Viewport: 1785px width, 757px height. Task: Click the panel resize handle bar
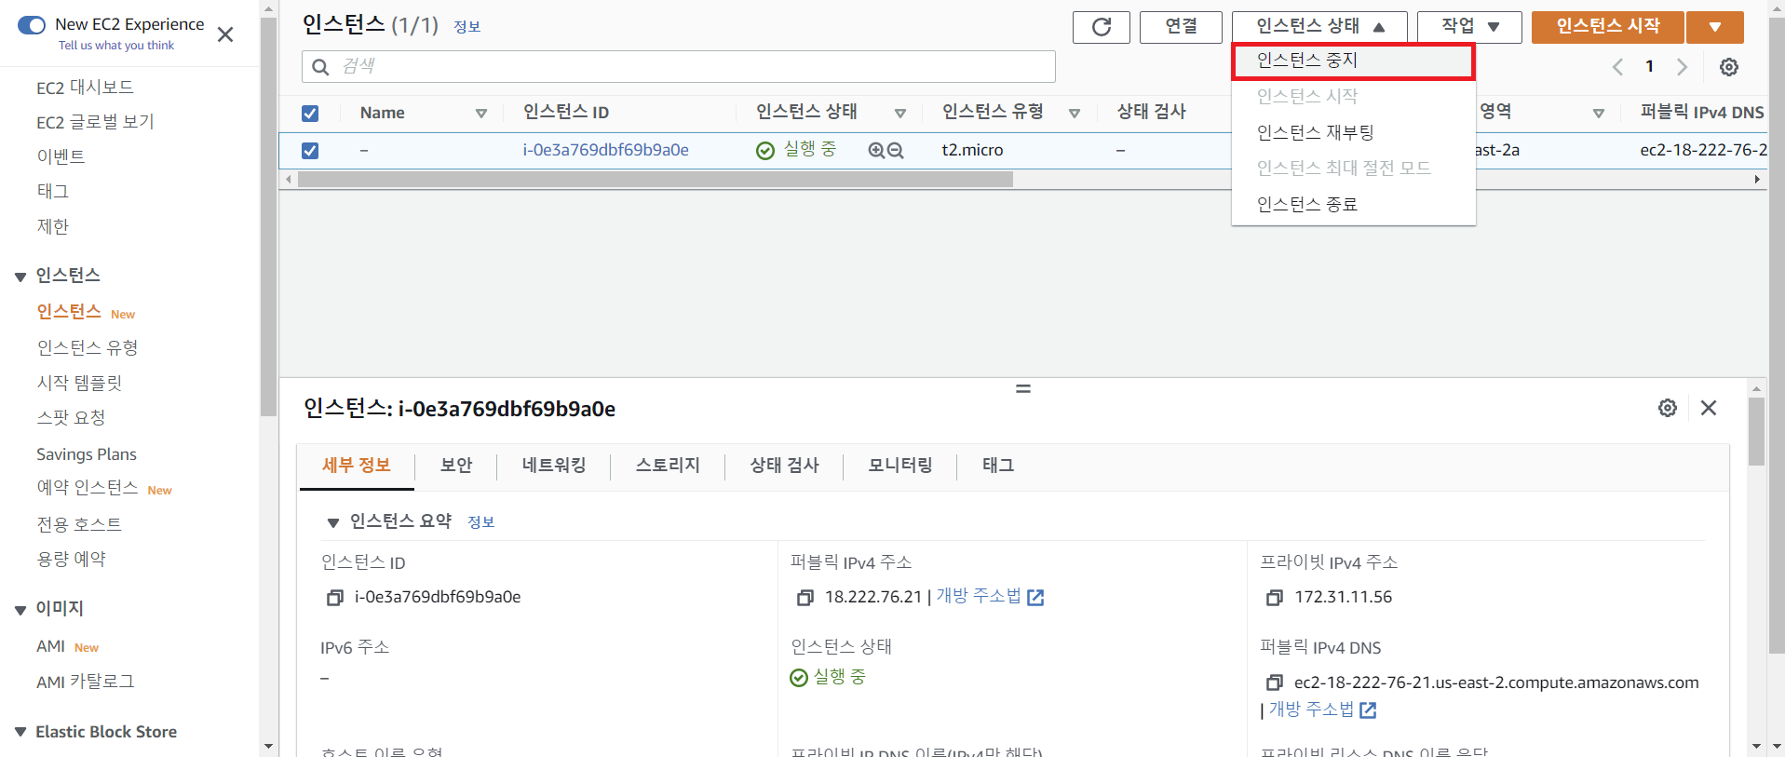[x=1023, y=388]
